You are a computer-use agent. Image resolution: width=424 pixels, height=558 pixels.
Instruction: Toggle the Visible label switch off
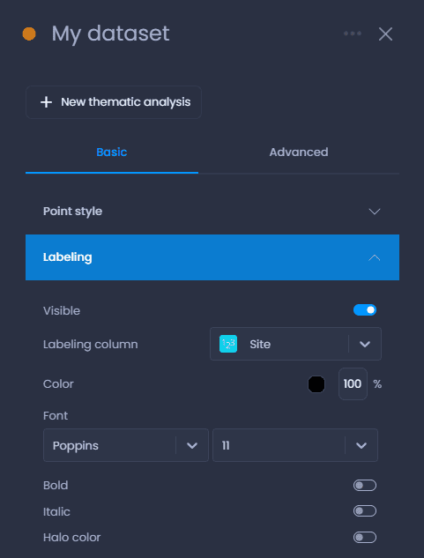point(365,310)
